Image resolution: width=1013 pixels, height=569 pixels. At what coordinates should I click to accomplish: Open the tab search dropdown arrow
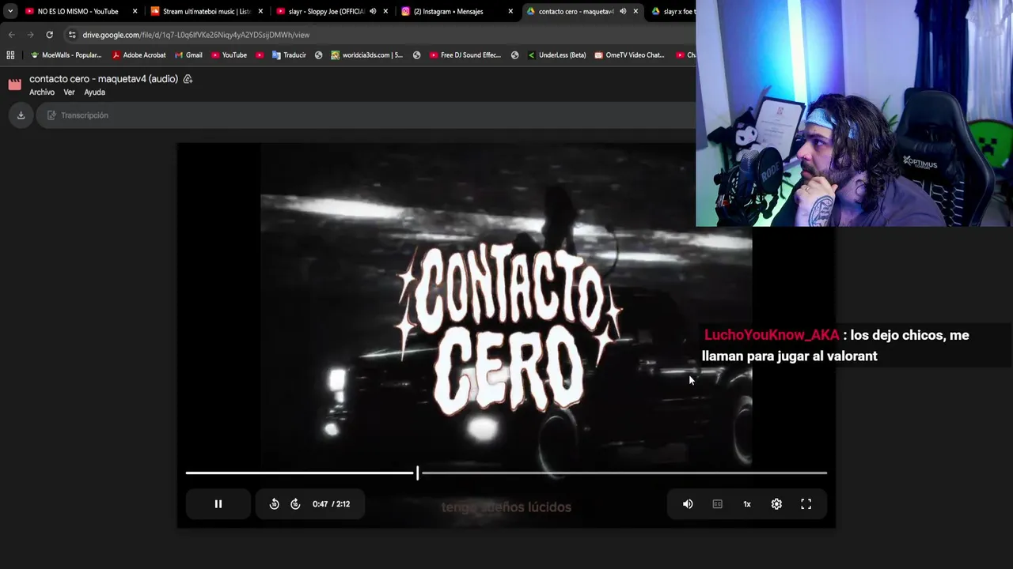pyautogui.click(x=9, y=12)
